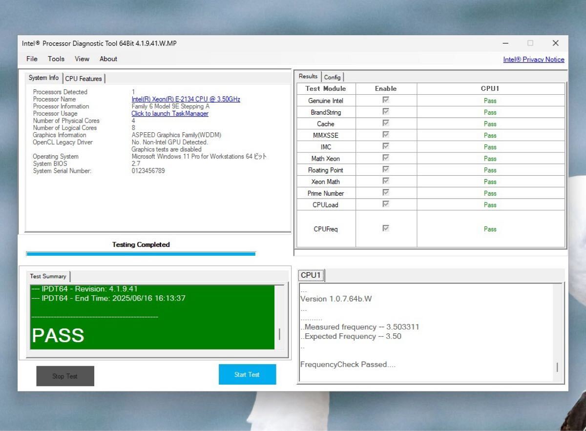586x431 pixels.
Task: Click the System BIOS label
Action: click(x=50, y=164)
